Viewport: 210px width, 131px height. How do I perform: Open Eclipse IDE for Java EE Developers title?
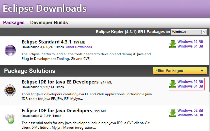point(60,82)
